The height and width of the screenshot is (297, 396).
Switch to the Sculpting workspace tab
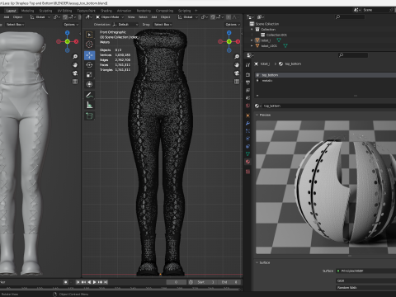point(45,11)
